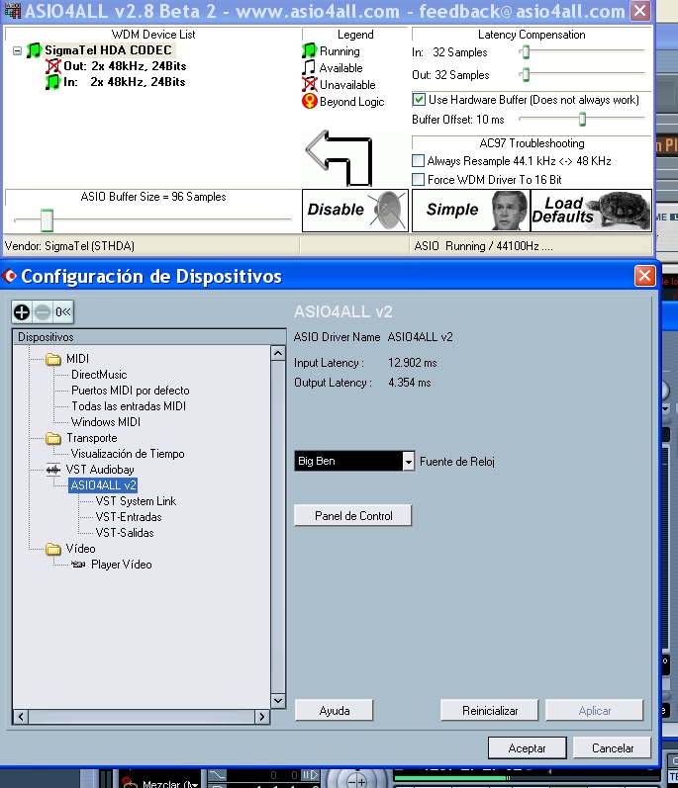Click the Dispositivos column header
678x788 pixels.
coord(149,337)
